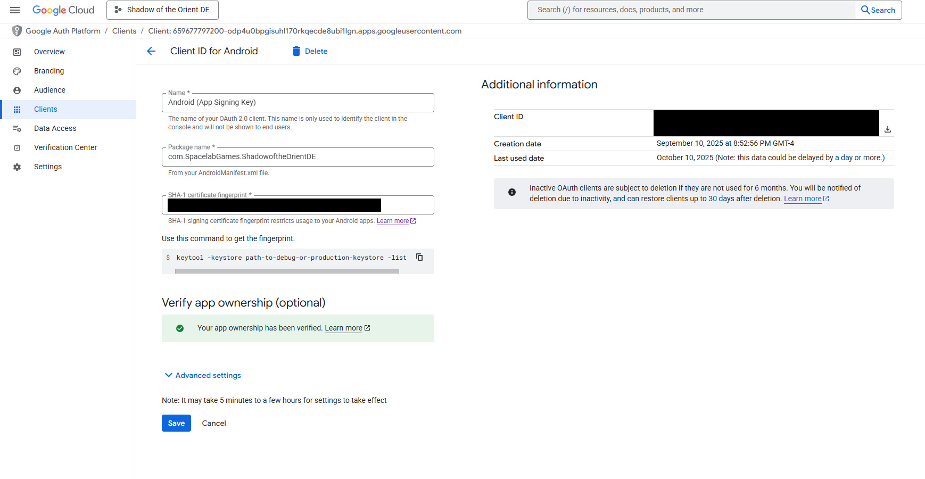Screen dimensions: 925x479
Task: Open the Audience page in sidebar
Action: click(49, 90)
